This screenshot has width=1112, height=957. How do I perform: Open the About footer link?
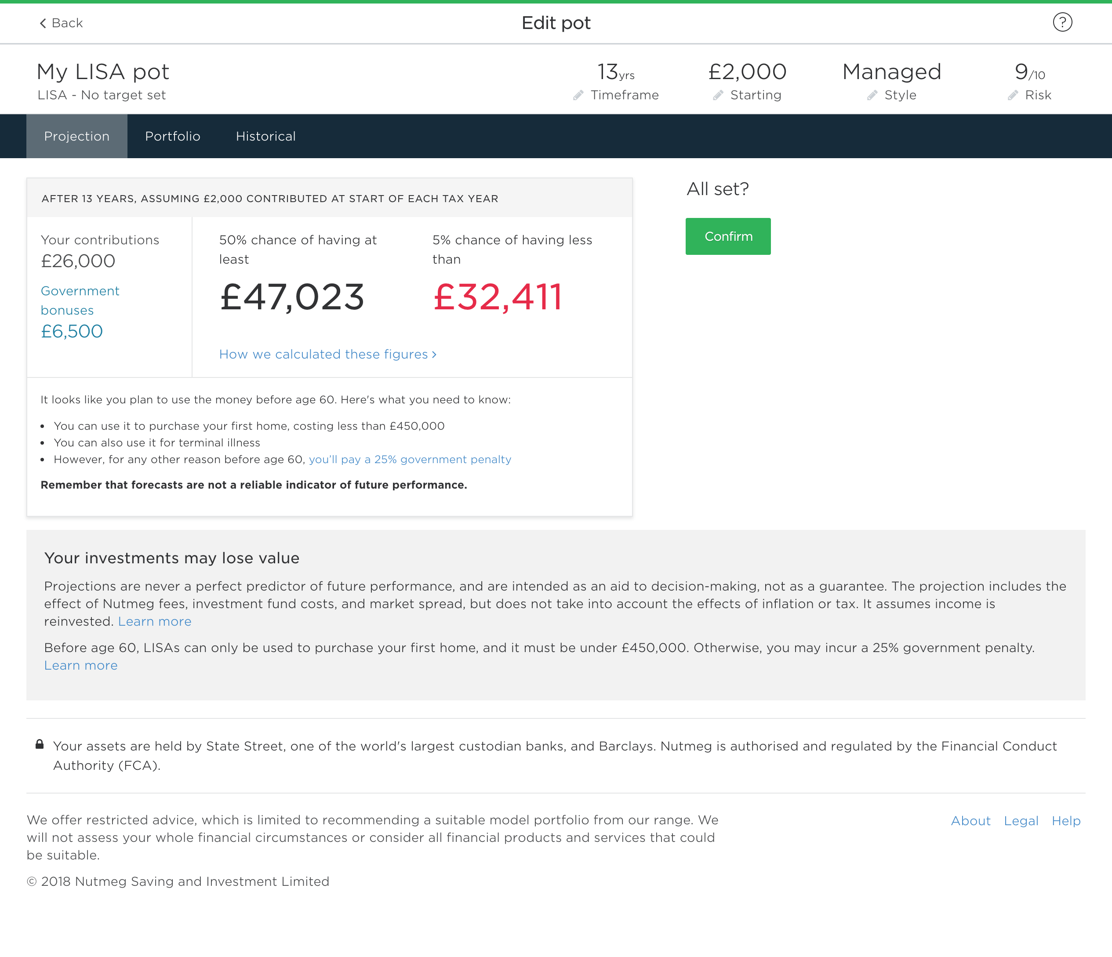[x=970, y=821]
